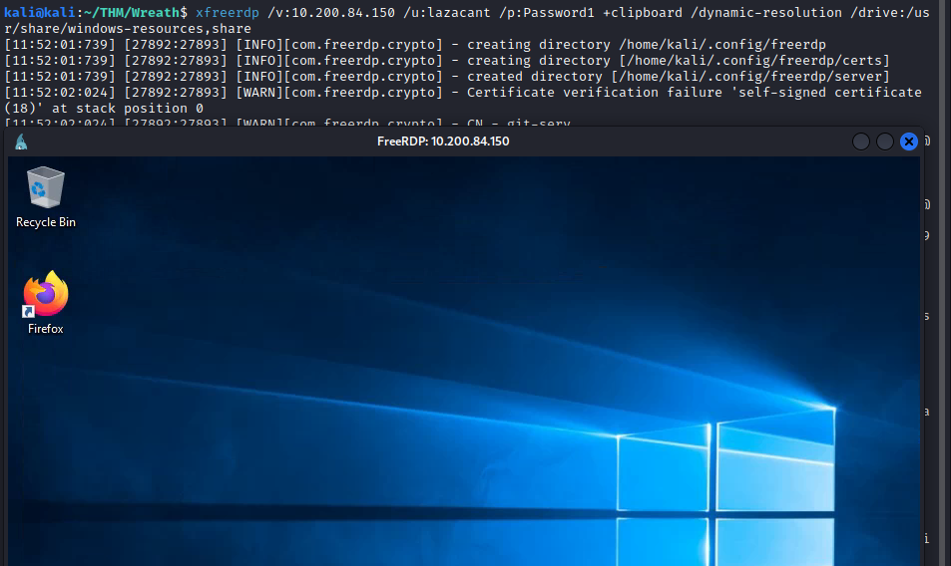Click the /dynamic-resolution argument in terminal
Image resolution: width=951 pixels, height=566 pixels.
click(x=766, y=13)
